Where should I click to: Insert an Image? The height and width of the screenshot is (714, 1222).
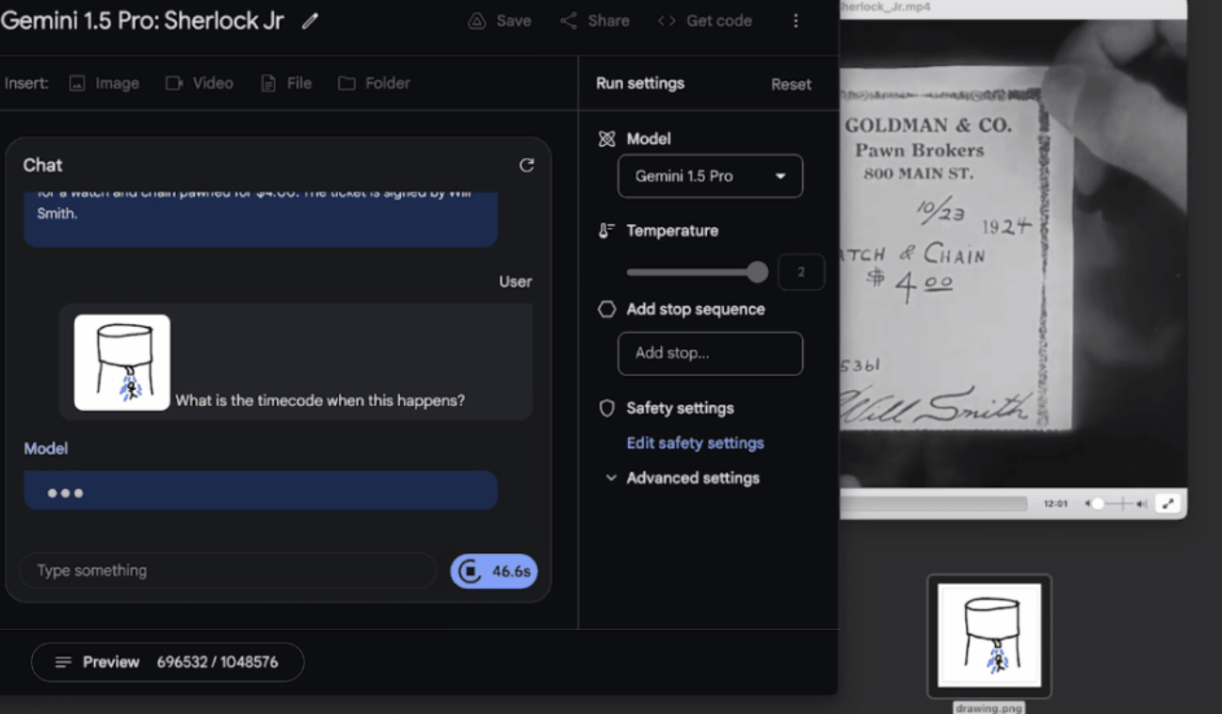(x=104, y=83)
